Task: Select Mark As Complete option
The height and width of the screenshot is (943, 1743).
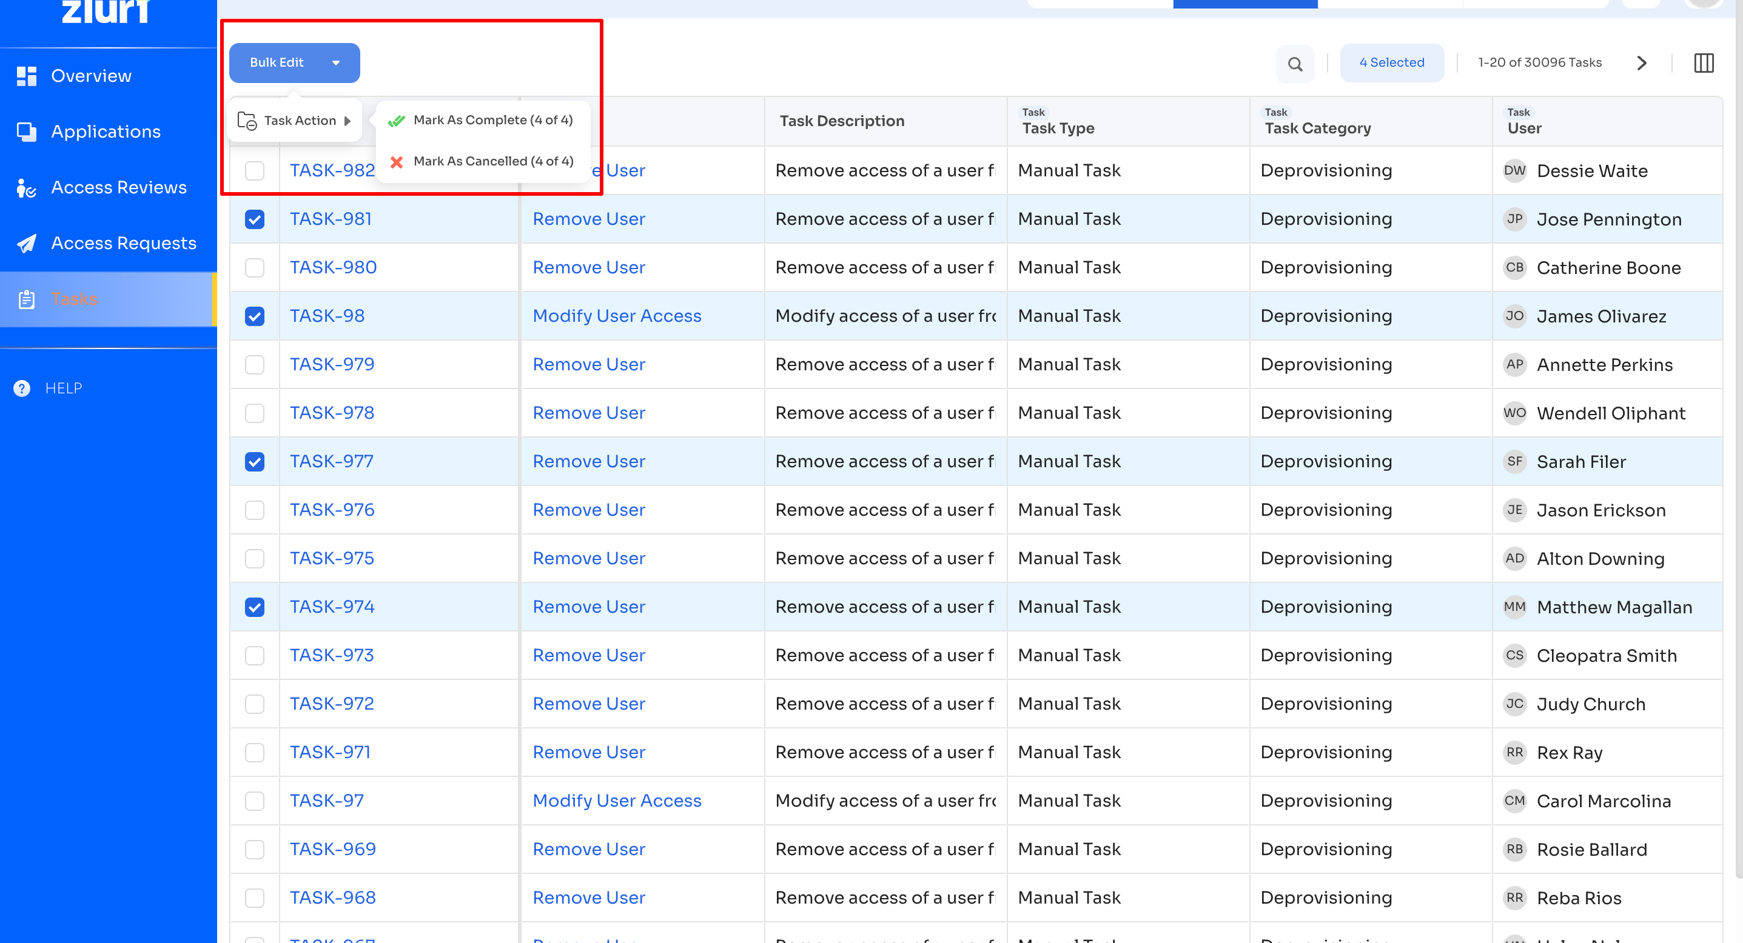Action: pos(492,121)
